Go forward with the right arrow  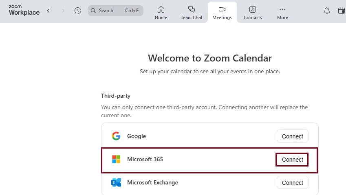pos(63,11)
